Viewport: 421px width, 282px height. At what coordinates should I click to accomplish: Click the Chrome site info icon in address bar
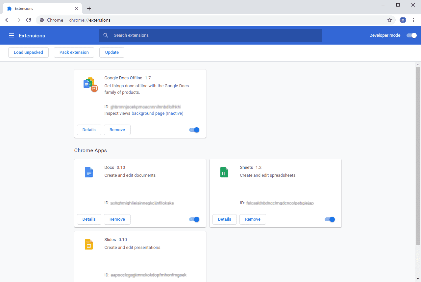click(x=42, y=20)
